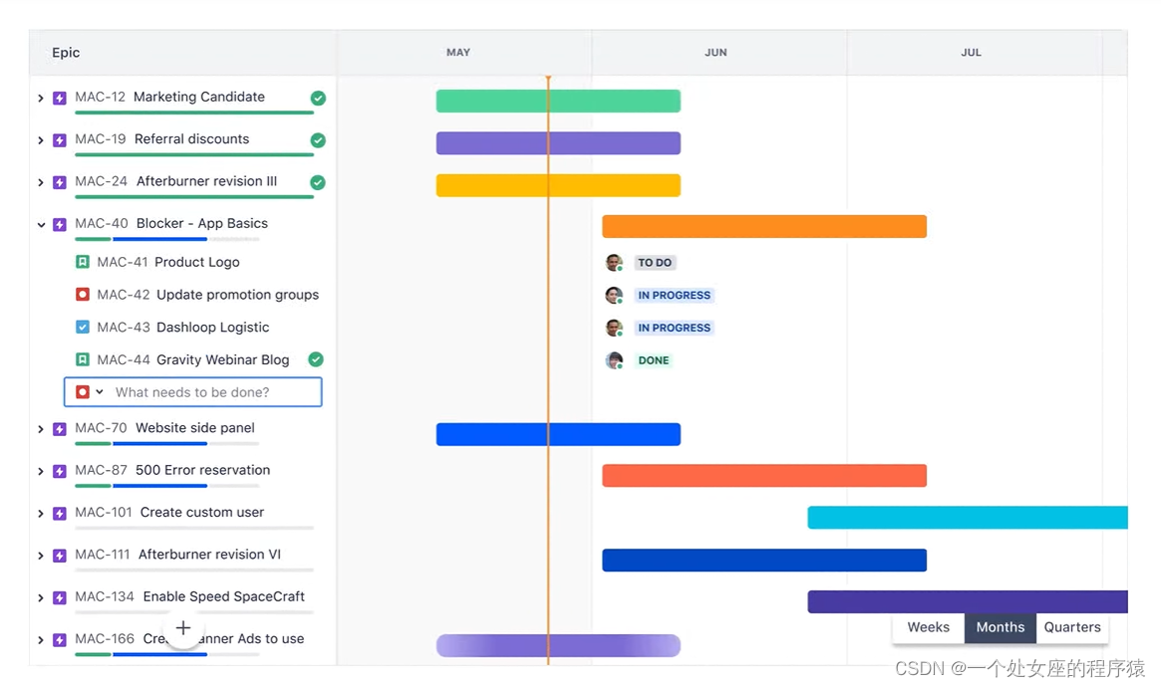Select the story icon next to MAC-41 Product Logo
Viewport: 1161px width, 687px height.
coord(84,262)
